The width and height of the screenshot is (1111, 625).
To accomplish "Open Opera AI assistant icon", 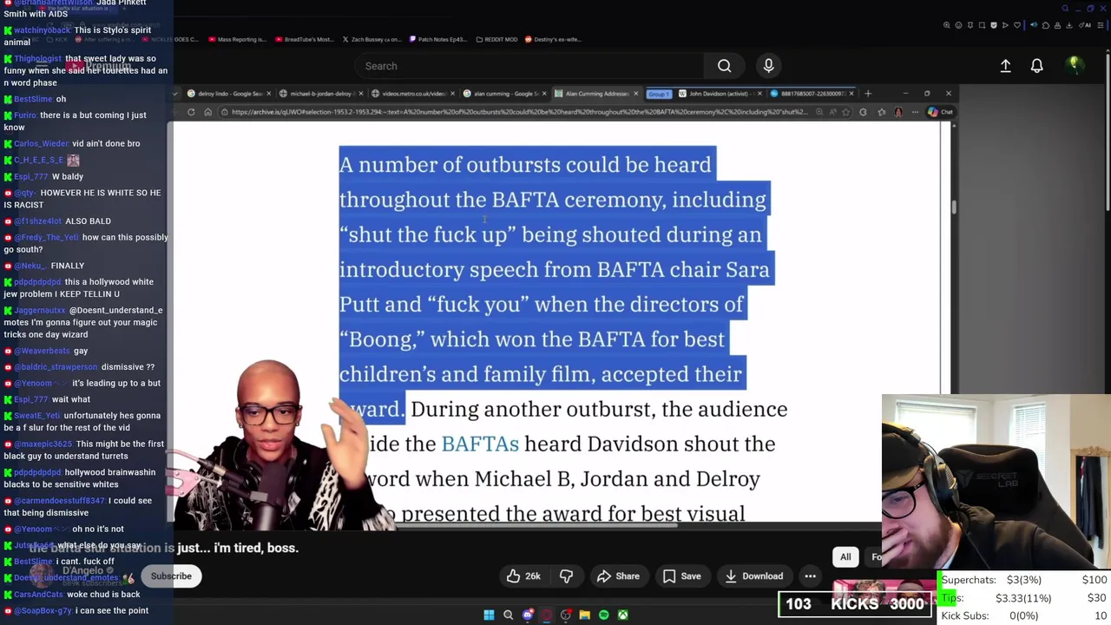I will (1085, 25).
